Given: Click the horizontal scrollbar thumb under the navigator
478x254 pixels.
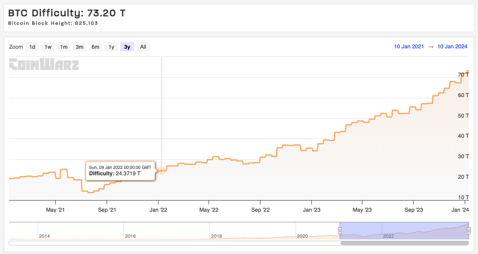Looking at the screenshot, I should click(404, 243).
